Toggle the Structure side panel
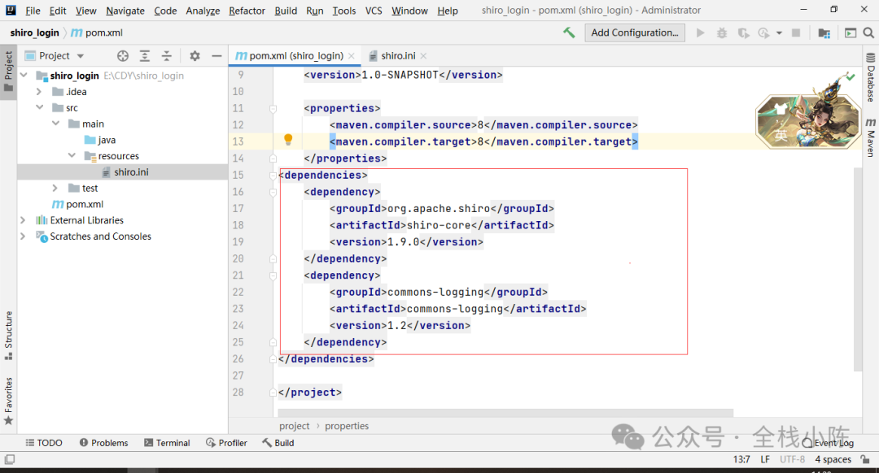This screenshot has height=473, width=879. click(8, 336)
